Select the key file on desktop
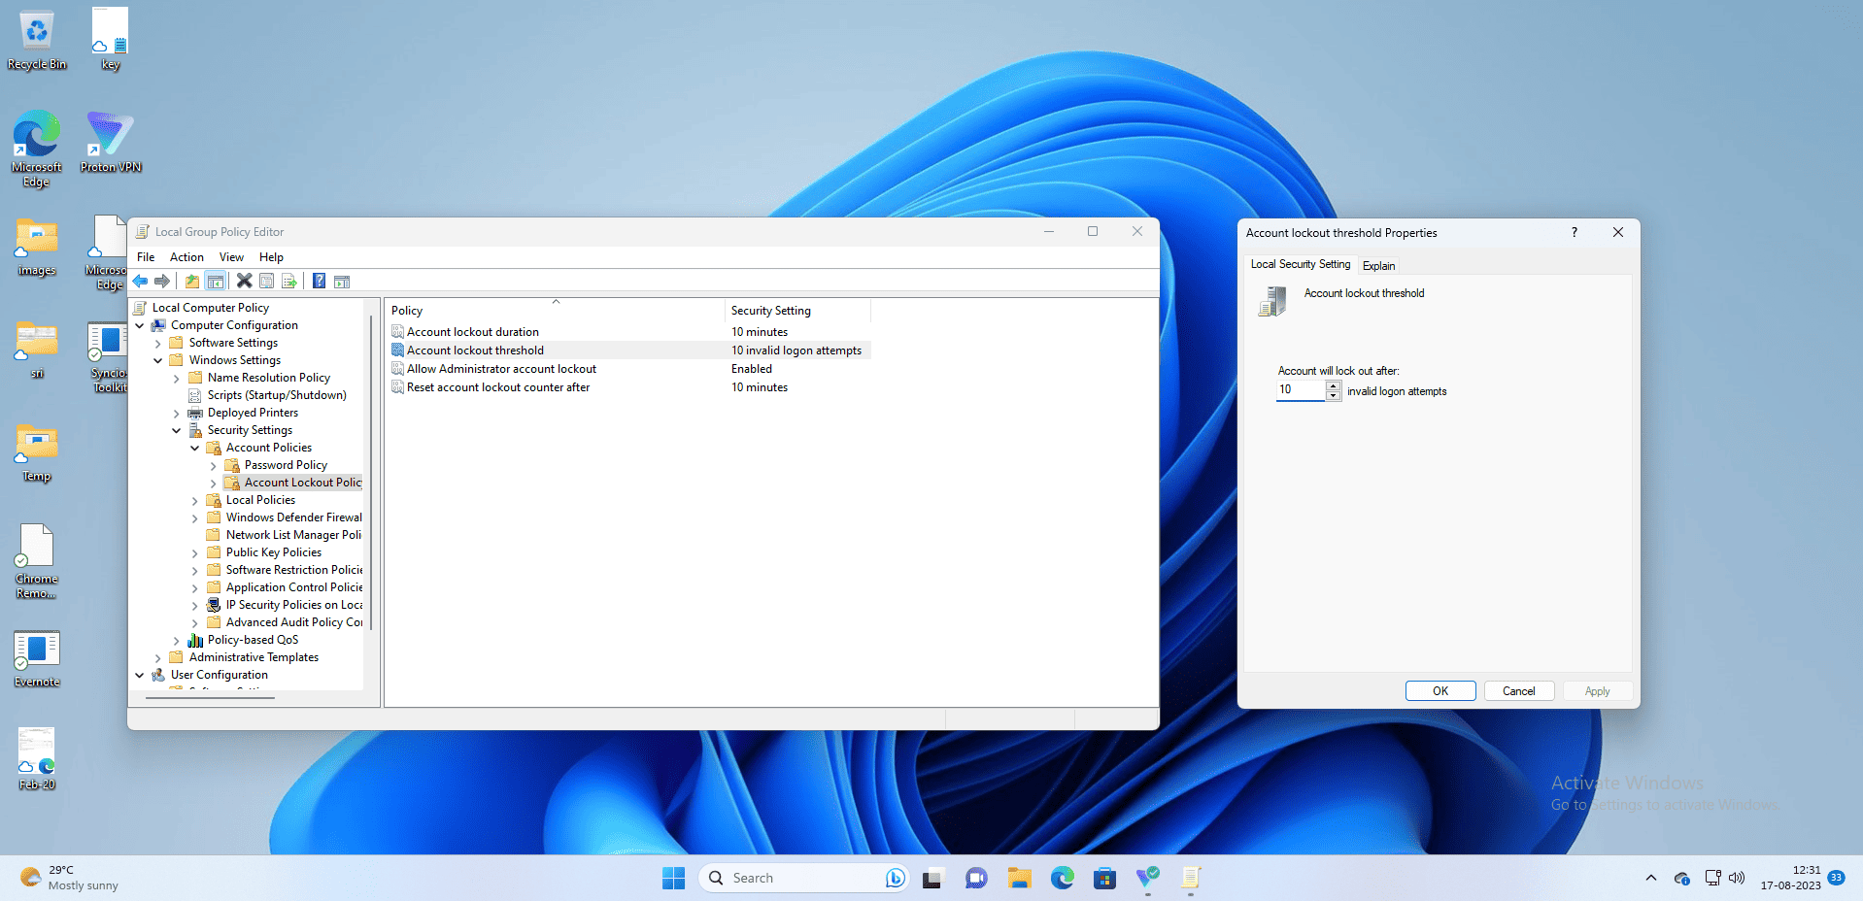The image size is (1863, 901). 110,39
